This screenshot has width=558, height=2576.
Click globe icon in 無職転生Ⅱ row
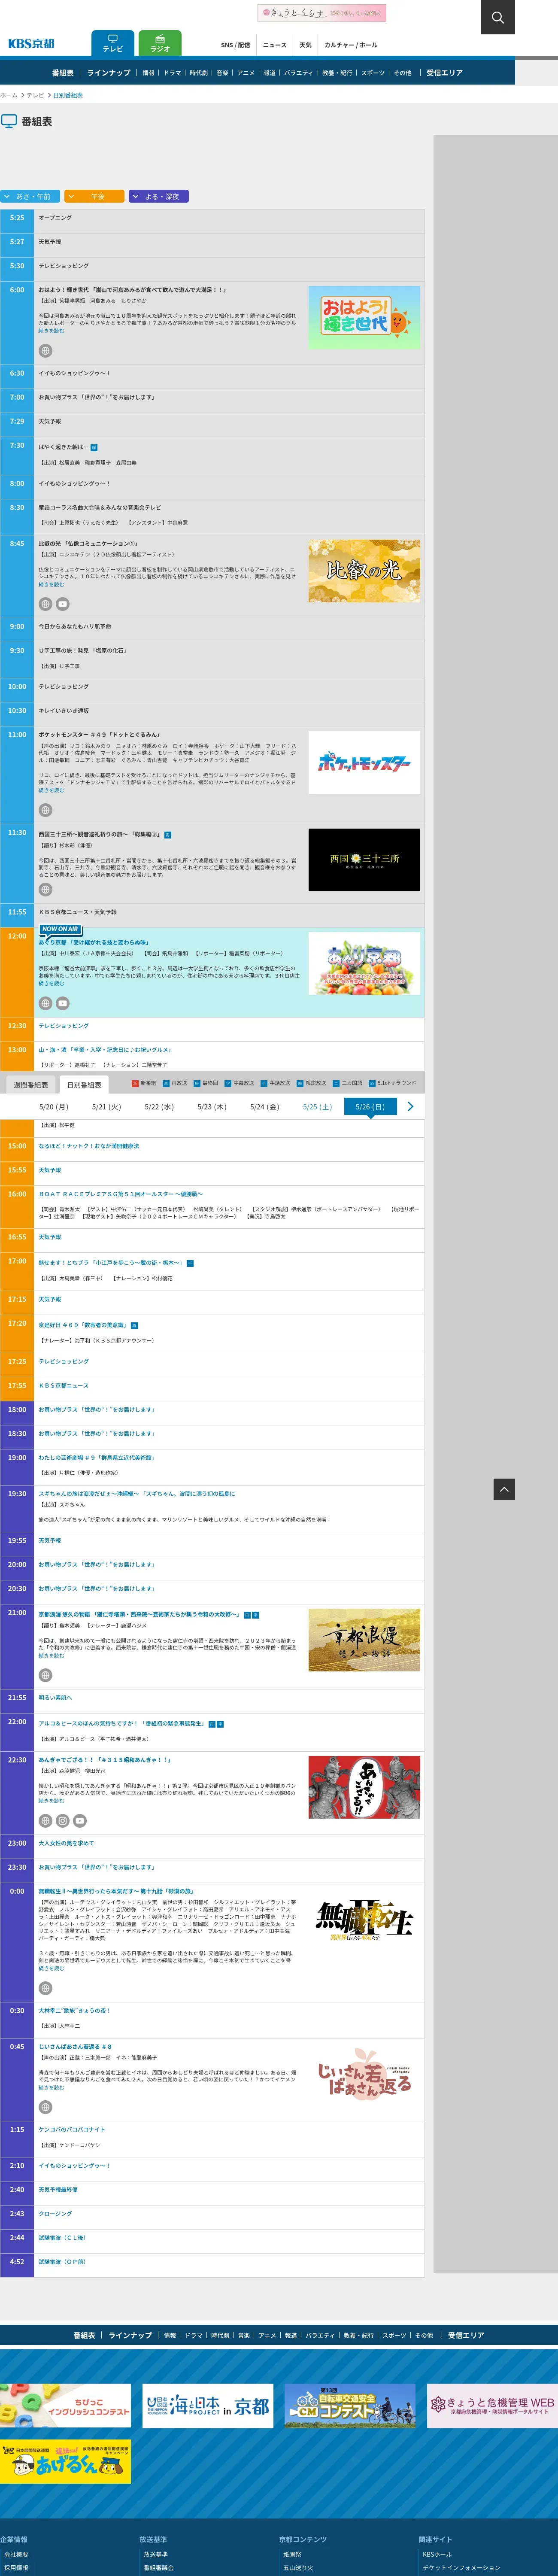click(45, 1988)
